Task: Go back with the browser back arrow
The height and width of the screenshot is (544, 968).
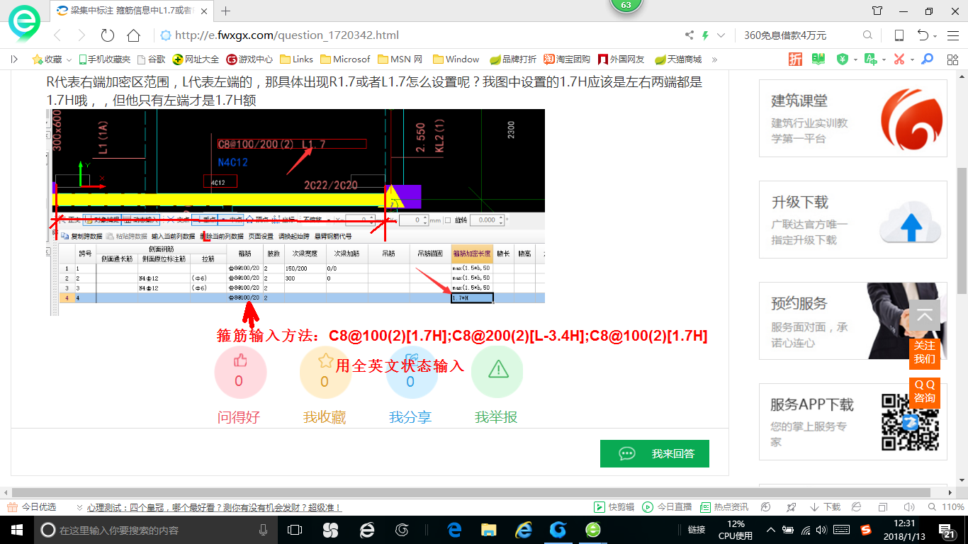Action: tap(58, 35)
